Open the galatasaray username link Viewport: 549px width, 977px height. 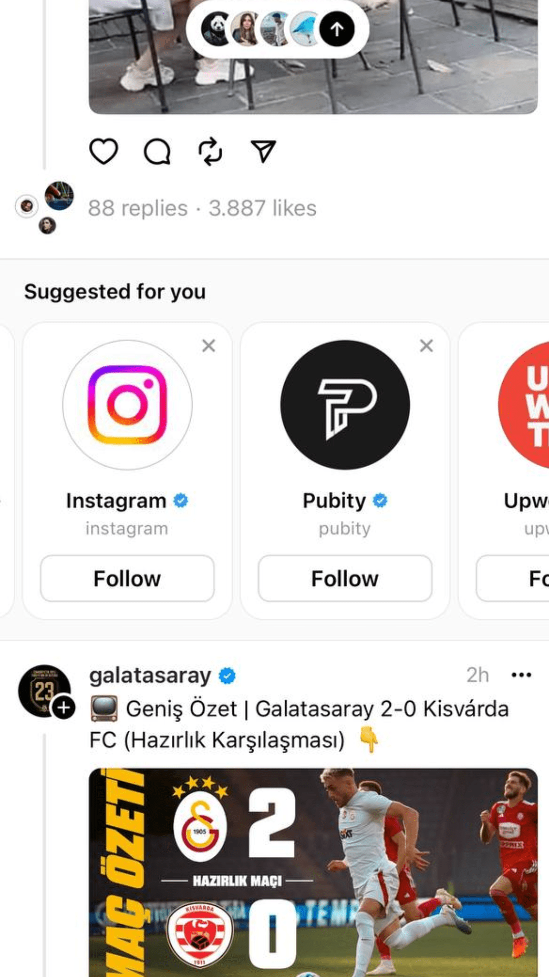click(x=150, y=676)
